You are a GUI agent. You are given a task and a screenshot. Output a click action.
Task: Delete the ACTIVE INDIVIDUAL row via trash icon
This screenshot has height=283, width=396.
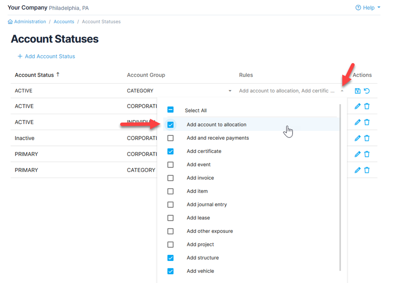click(367, 122)
